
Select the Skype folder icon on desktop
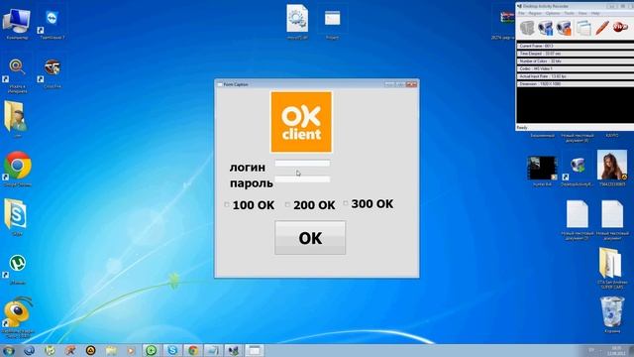(17, 217)
